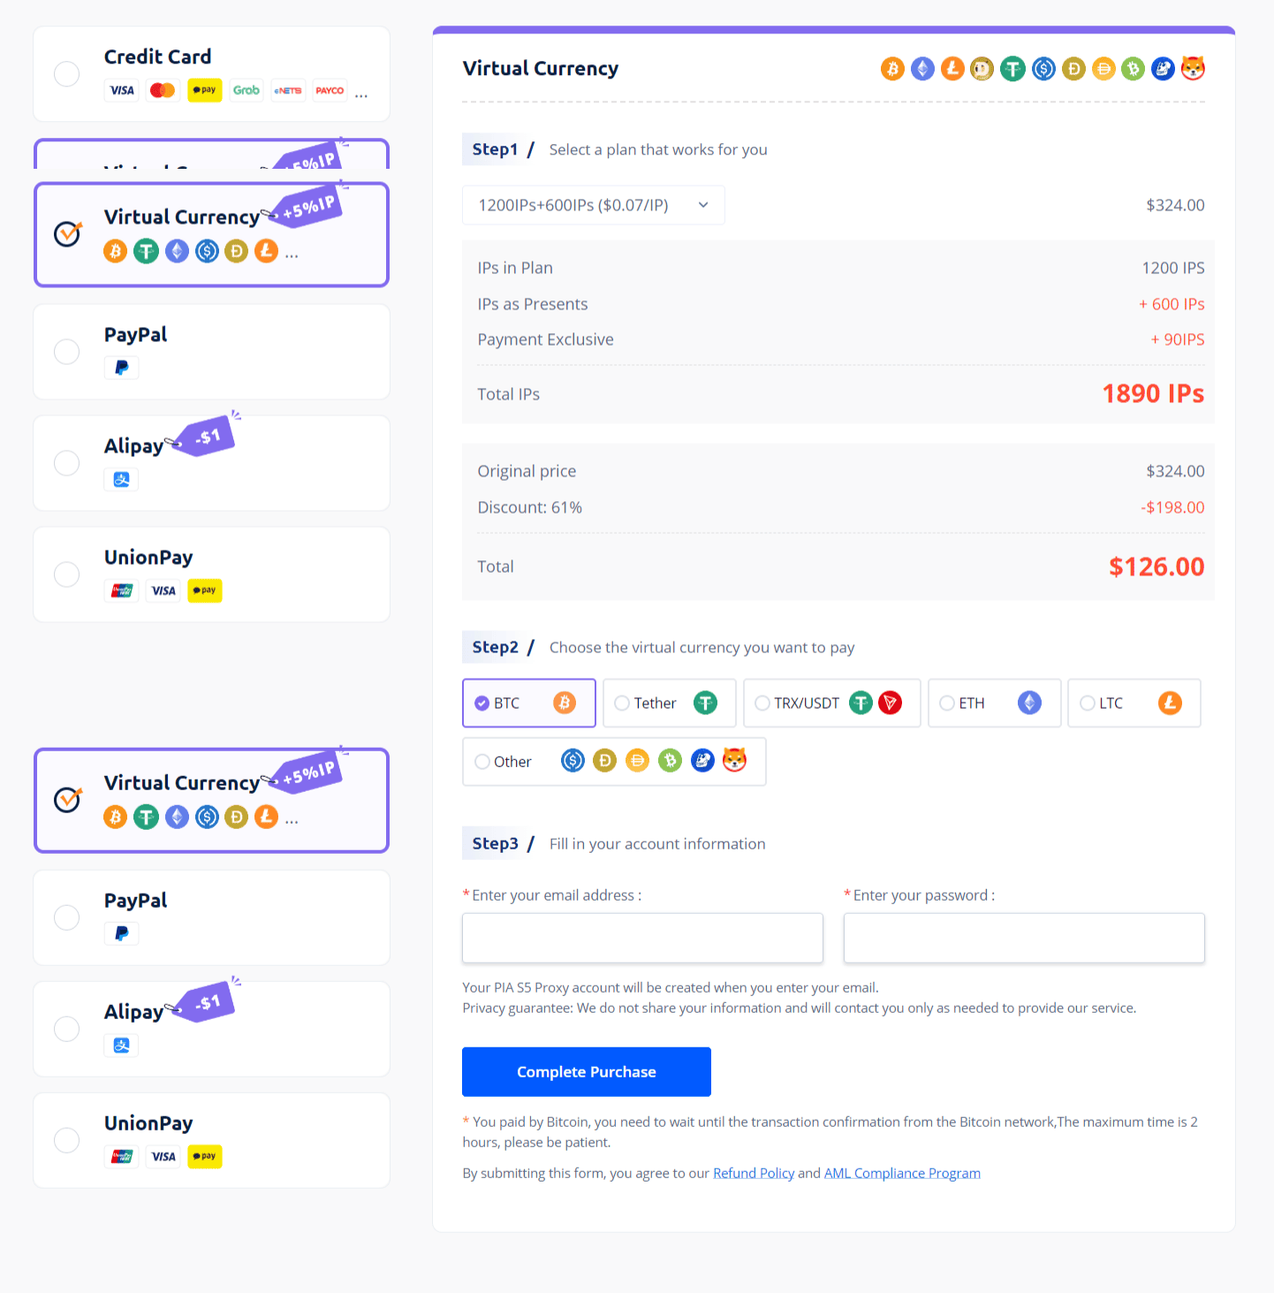The height and width of the screenshot is (1293, 1274).
Task: Select the TRX/USDT payment option
Action: tap(762, 704)
